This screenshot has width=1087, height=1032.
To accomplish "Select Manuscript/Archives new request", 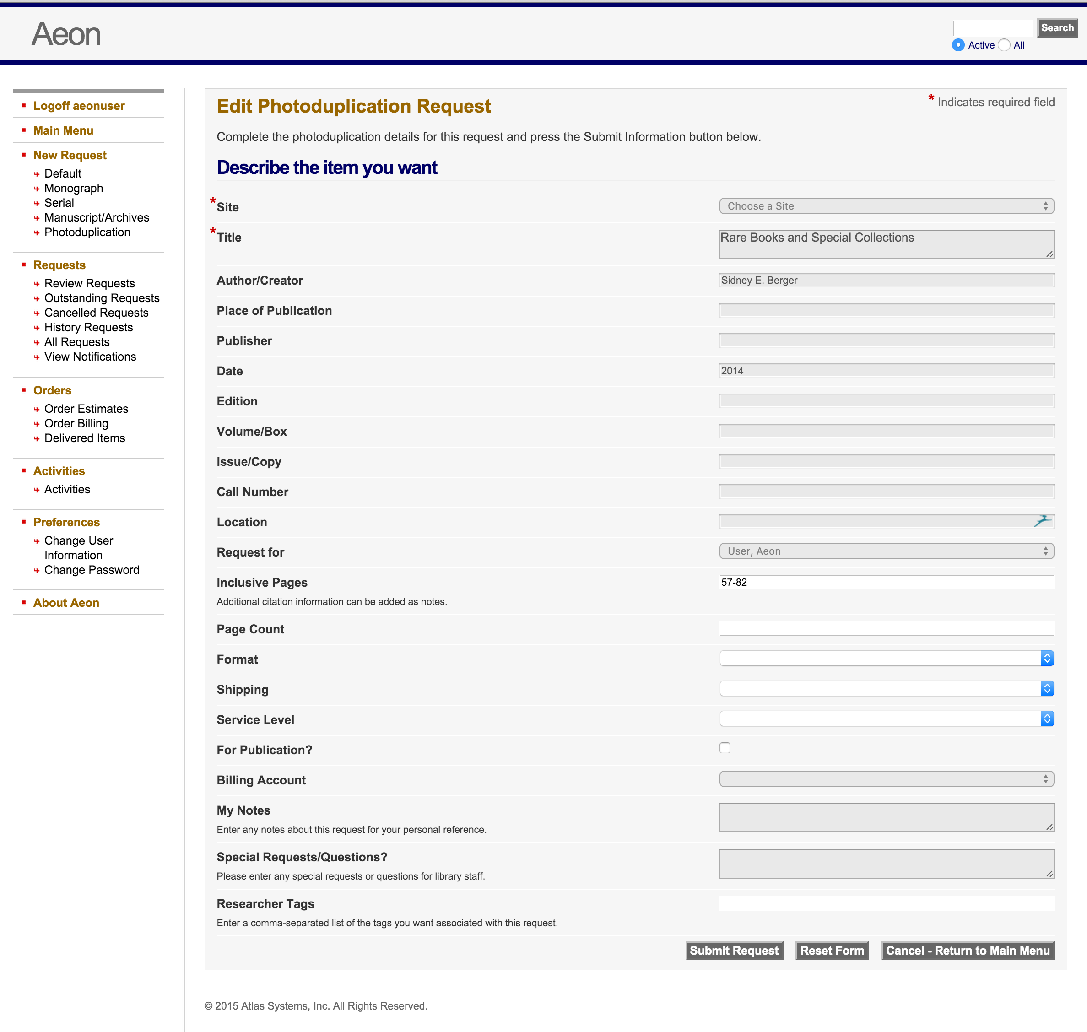I will 97,218.
